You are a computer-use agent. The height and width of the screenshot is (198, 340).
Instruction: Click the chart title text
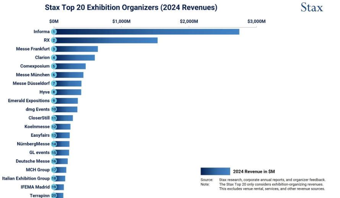[x=131, y=7]
